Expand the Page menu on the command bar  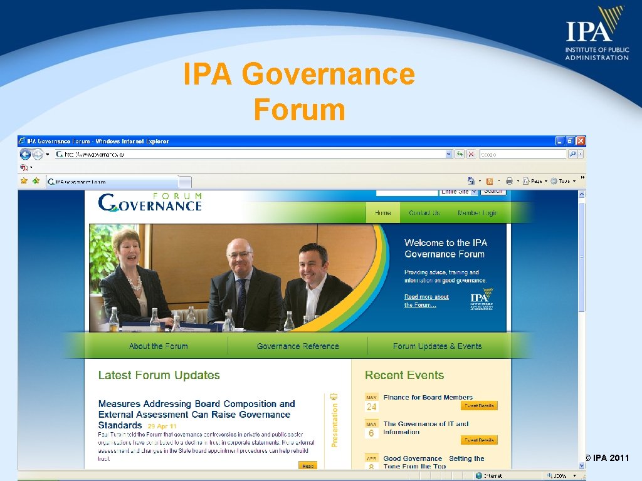click(x=536, y=181)
